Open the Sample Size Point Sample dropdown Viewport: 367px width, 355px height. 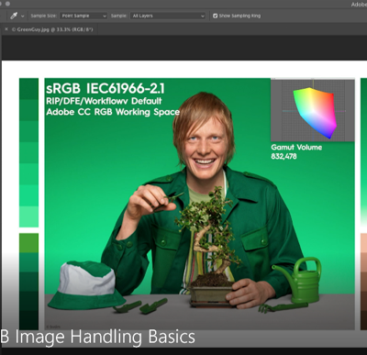coord(83,16)
